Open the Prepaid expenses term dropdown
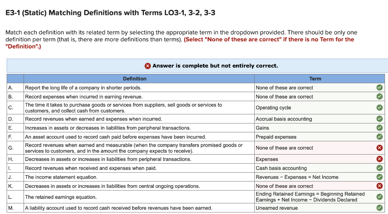 coord(319,137)
